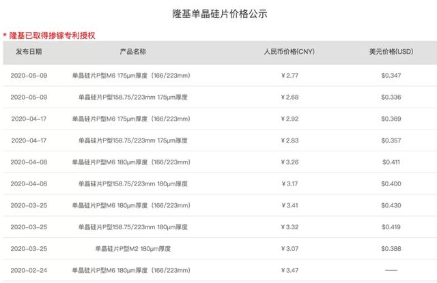Click the 发布日期 column header
Viewport: 437px width, 283px height.
pos(29,51)
